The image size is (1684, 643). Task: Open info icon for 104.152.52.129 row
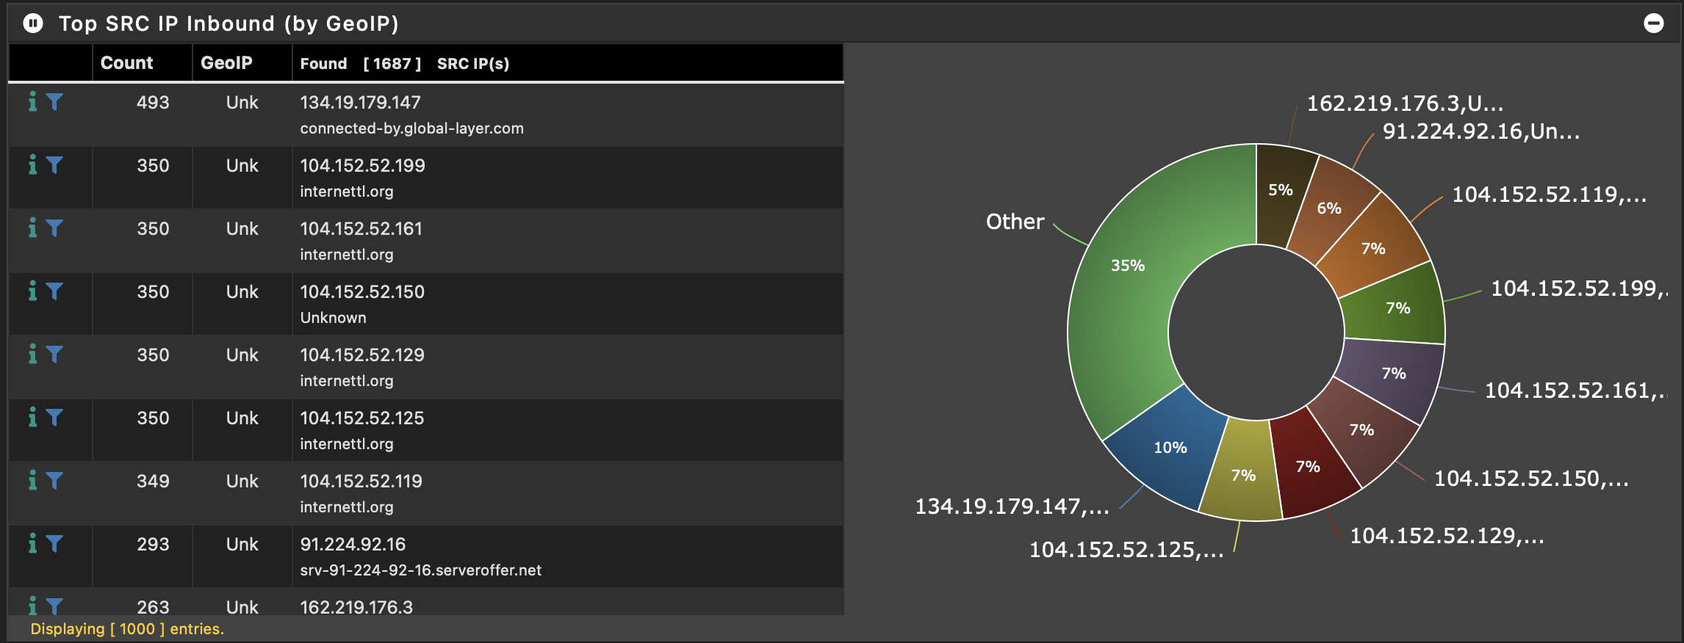coord(32,355)
